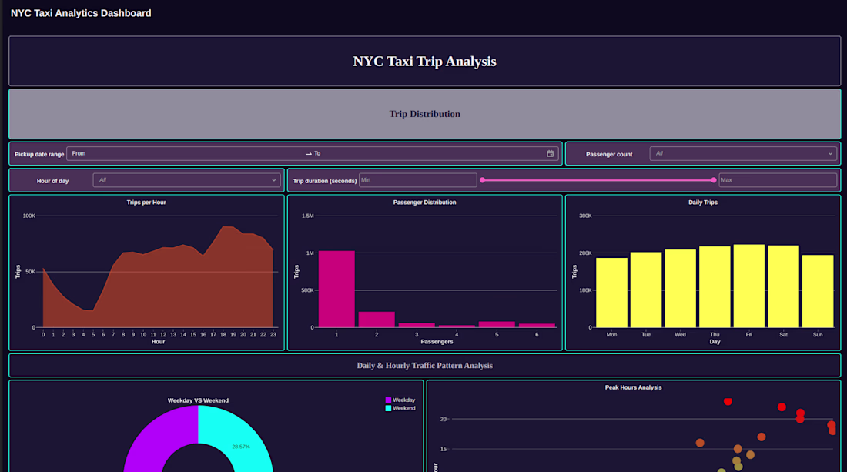Screen dimensions: 847x472
Task: Click the Trip Distribution section header
Action: click(x=424, y=114)
